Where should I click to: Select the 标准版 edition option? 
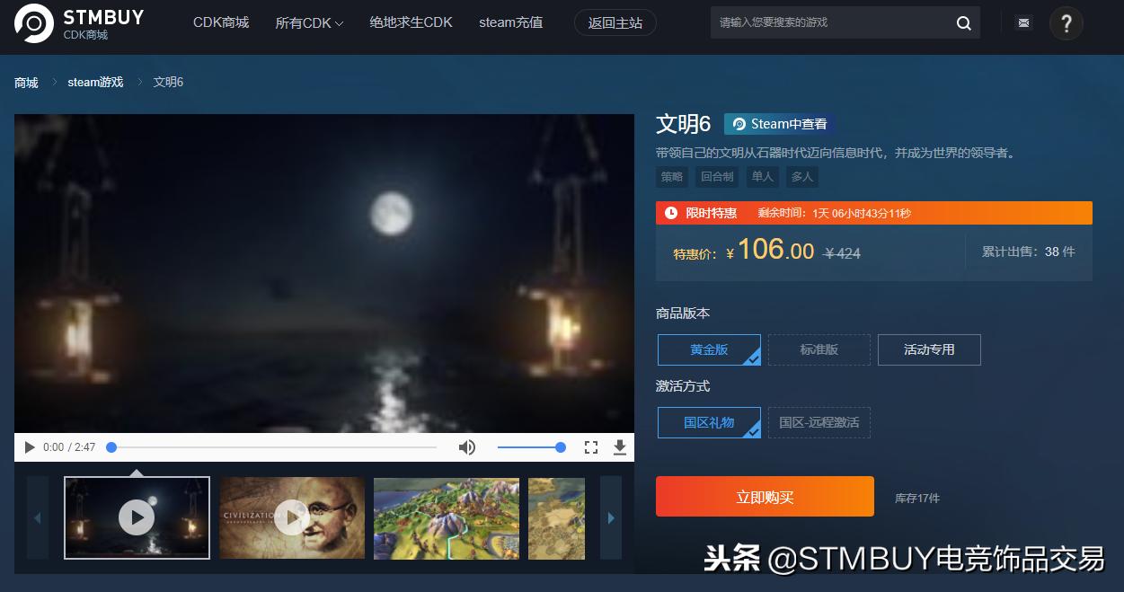coord(819,349)
